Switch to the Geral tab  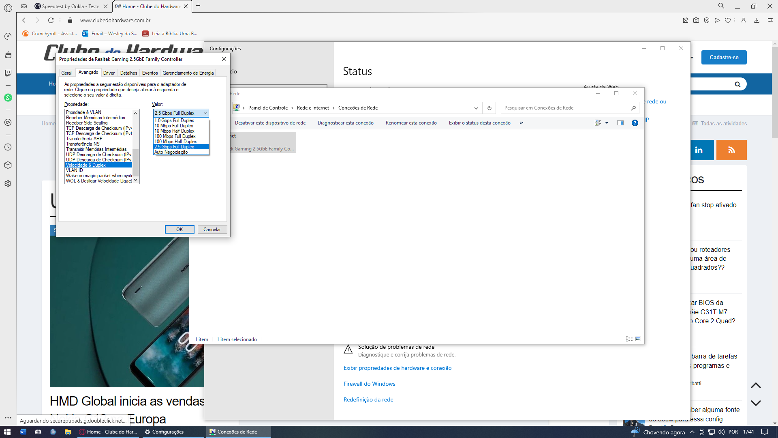coord(66,73)
